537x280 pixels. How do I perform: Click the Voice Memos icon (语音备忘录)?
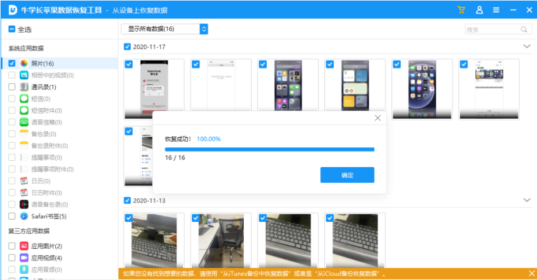pyautogui.click(x=24, y=205)
